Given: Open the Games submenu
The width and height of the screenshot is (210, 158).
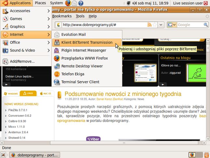Looking at the screenshot, I should [x=26, y=19].
